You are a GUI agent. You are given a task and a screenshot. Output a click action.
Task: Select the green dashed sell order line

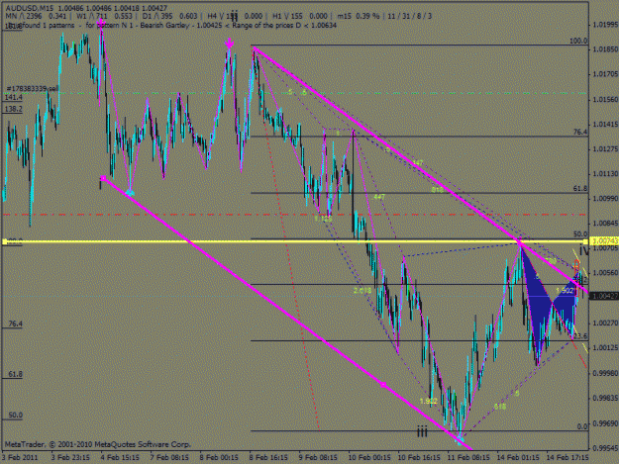point(295,93)
